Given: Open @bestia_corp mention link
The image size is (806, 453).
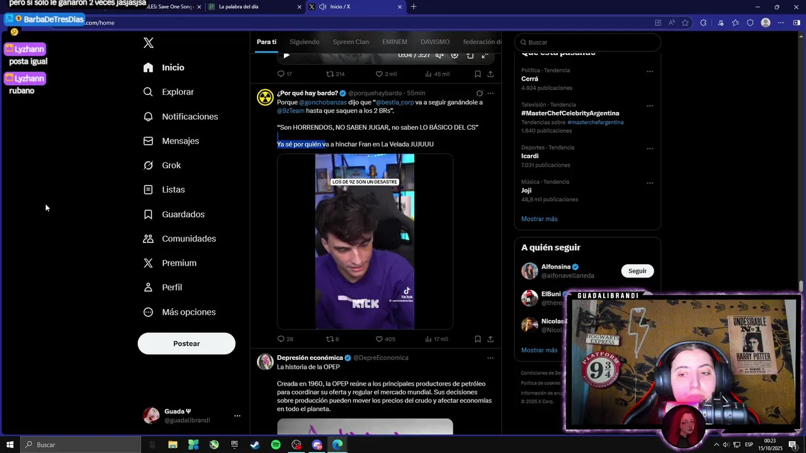Looking at the screenshot, I should [395, 102].
